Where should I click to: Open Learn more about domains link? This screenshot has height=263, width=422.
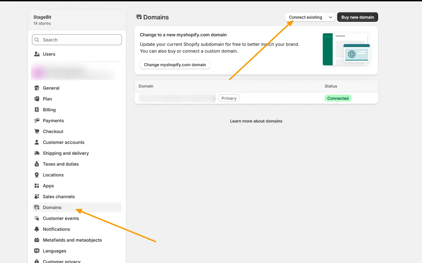click(x=256, y=121)
